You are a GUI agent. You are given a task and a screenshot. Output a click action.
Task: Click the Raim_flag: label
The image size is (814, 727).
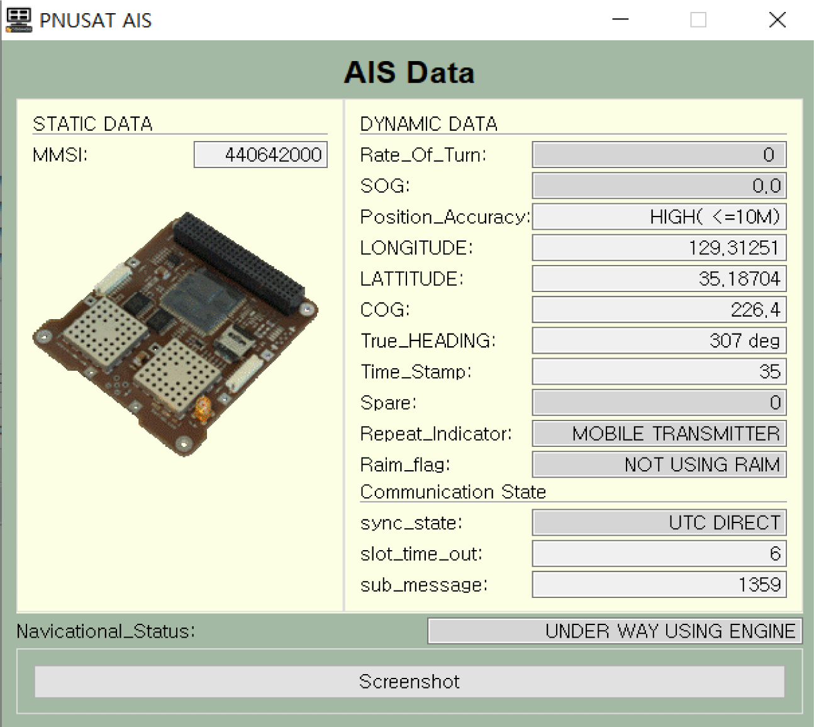pos(406,465)
